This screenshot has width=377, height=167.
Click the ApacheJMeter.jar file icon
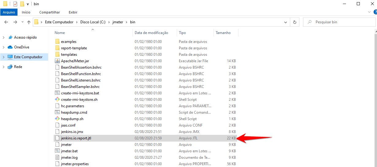[x=57, y=61]
